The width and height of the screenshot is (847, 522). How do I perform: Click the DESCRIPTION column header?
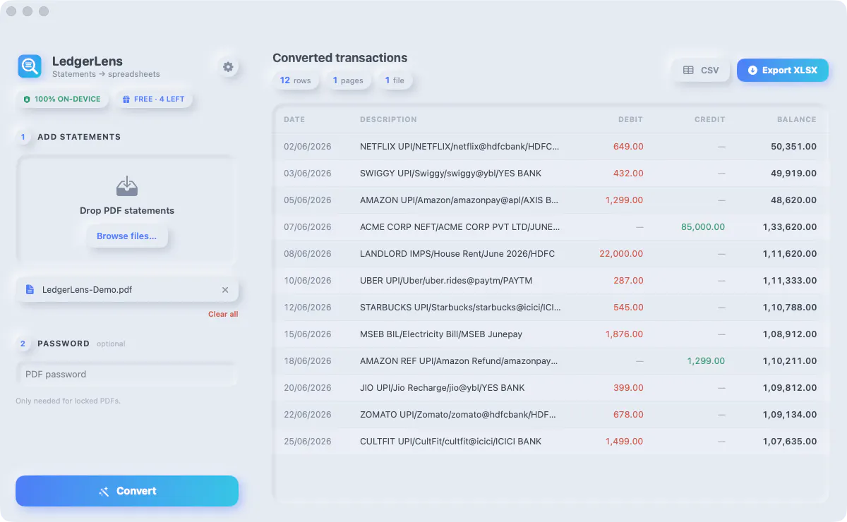pyautogui.click(x=388, y=119)
